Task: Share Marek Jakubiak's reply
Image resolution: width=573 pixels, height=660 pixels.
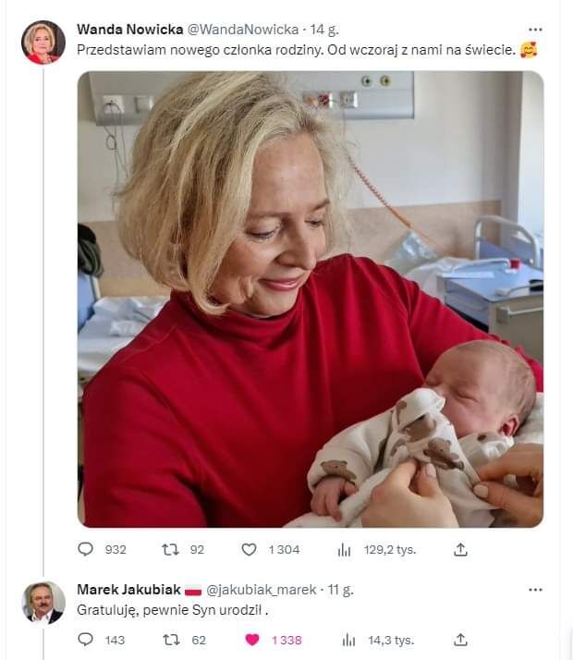Action: [460, 640]
